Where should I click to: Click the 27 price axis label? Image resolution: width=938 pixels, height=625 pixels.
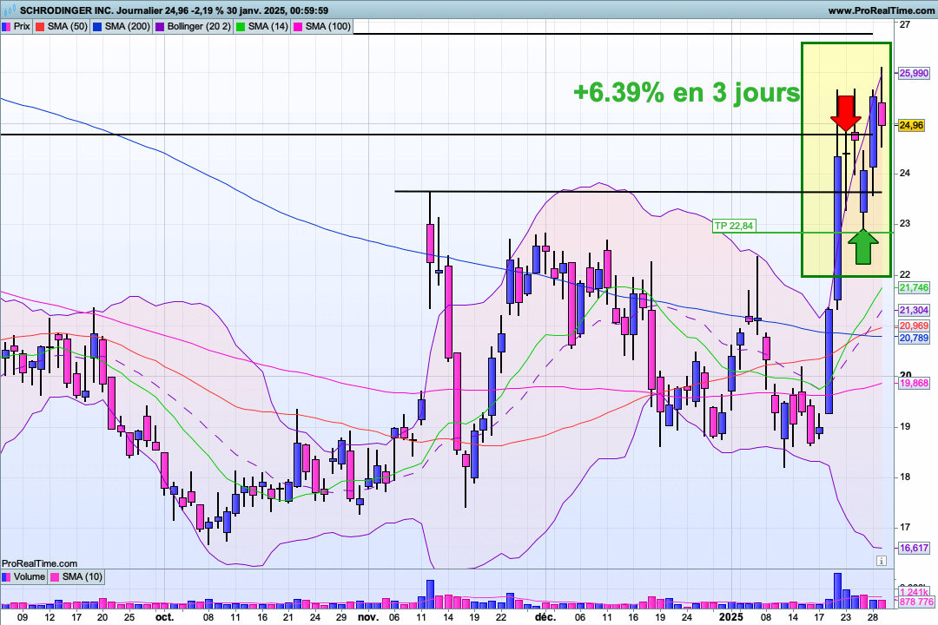(x=905, y=24)
